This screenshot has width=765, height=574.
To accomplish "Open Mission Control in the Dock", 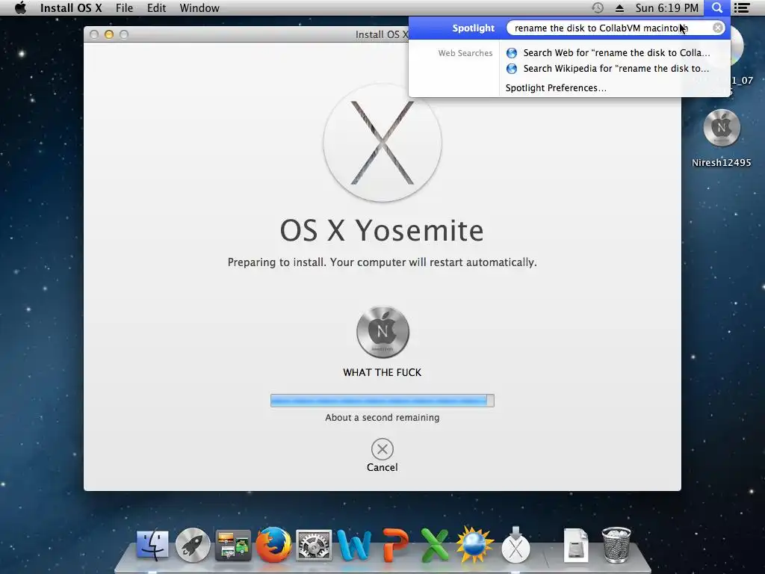I will [x=233, y=545].
